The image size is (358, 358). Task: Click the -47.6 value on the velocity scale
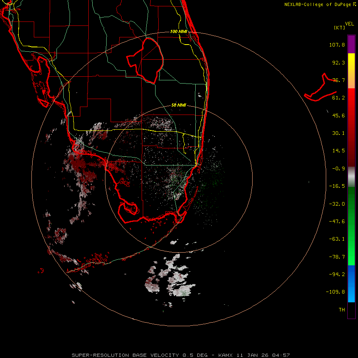(x=337, y=222)
